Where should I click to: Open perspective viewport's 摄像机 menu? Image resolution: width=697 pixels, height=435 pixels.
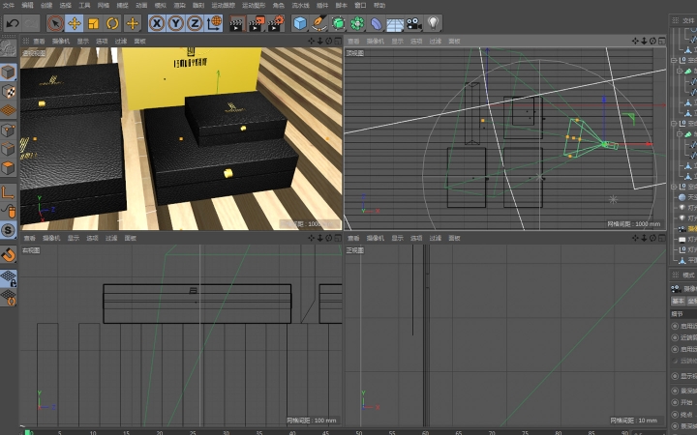click(x=60, y=42)
